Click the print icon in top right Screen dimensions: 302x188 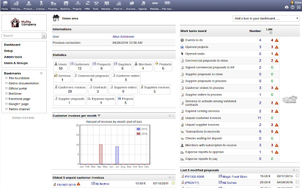point(286,8)
